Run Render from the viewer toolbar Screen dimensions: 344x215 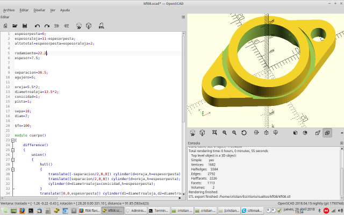[202, 133]
